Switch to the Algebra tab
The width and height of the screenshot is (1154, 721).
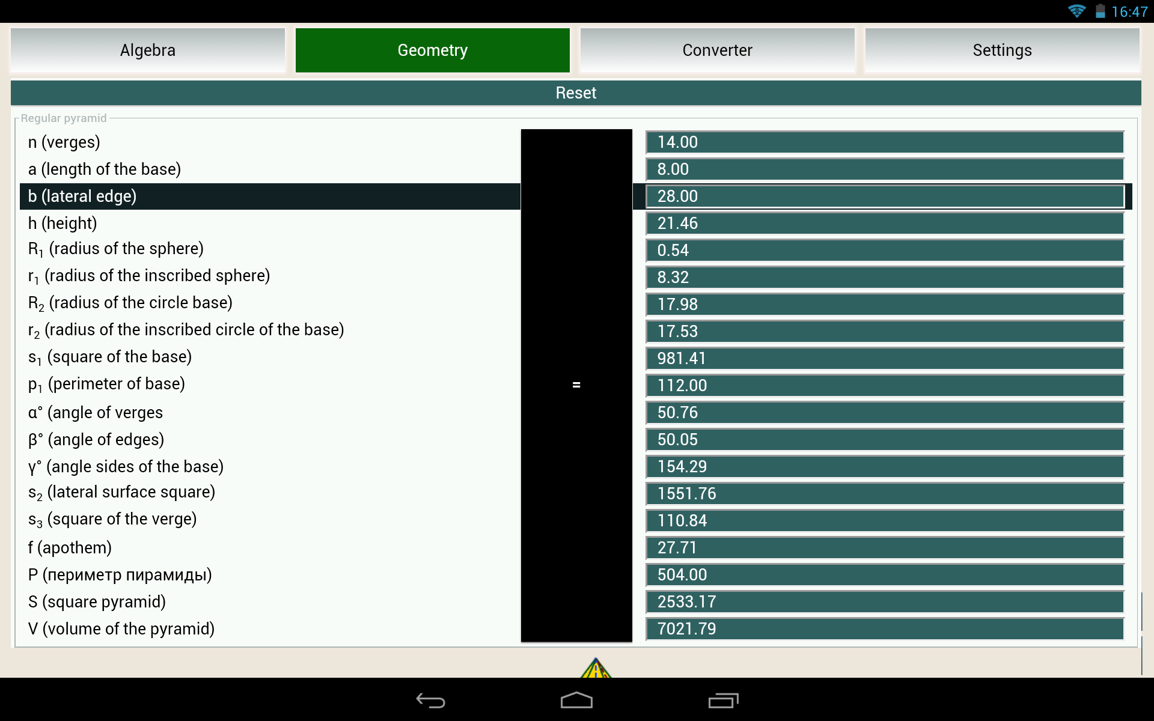coord(148,50)
